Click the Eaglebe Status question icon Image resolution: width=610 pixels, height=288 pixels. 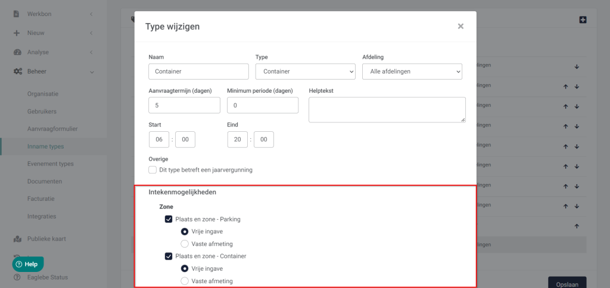(17, 277)
